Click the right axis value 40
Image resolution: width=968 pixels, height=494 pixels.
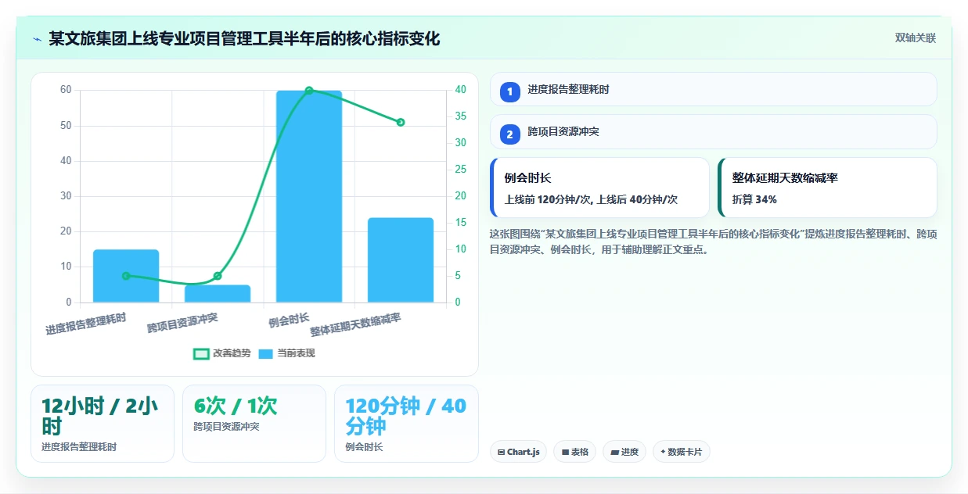tap(461, 90)
